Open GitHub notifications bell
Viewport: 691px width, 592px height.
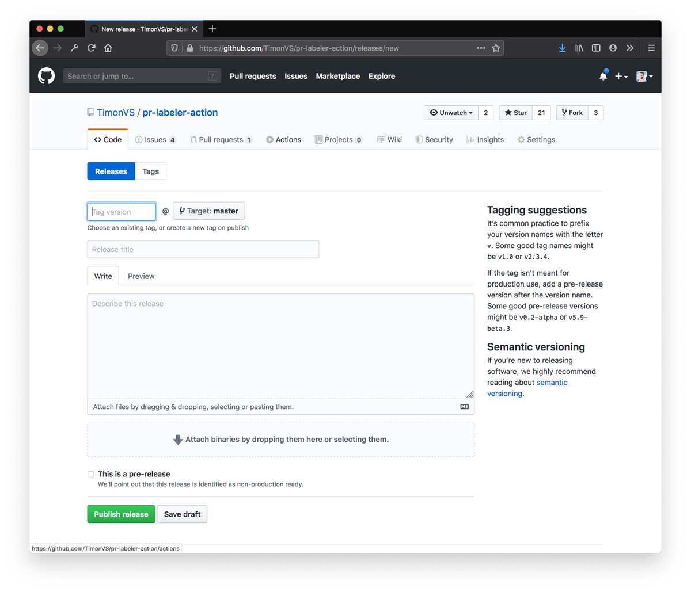(603, 76)
